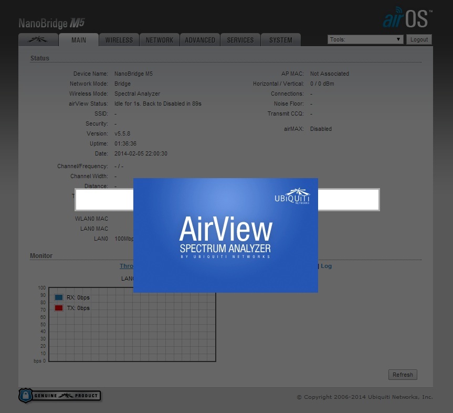Click the WLAN0 MAC label
The image size is (453, 413).
pos(91,219)
